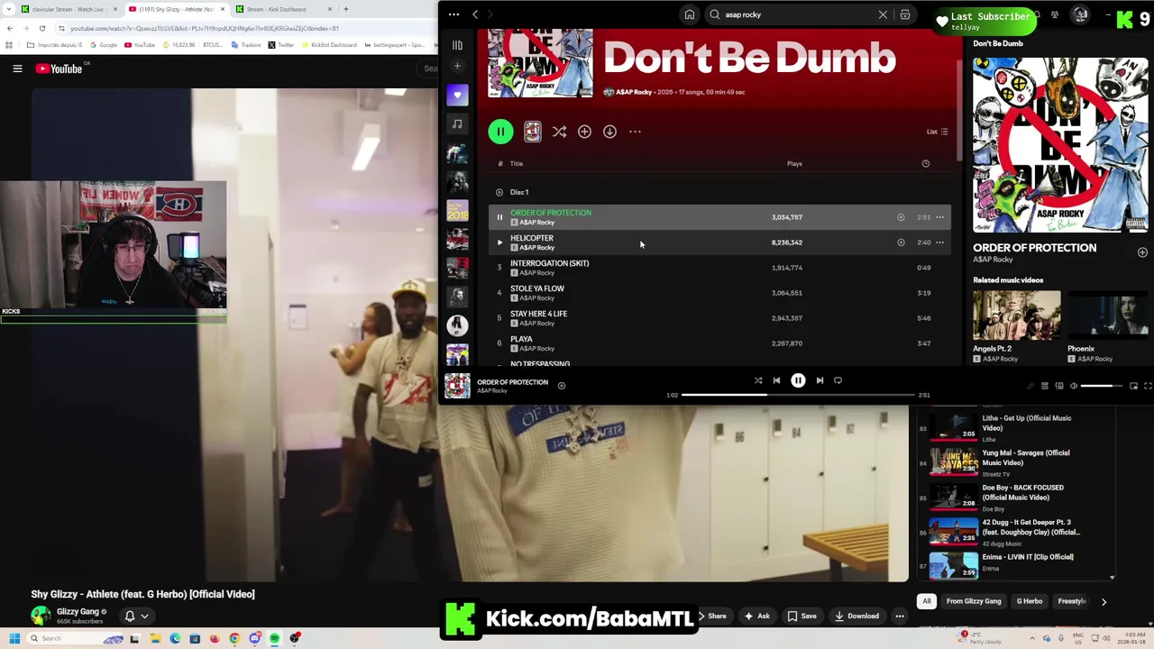The width and height of the screenshot is (1154, 649).
Task: Add Don't Be Dumb album to library
Action: [584, 132]
